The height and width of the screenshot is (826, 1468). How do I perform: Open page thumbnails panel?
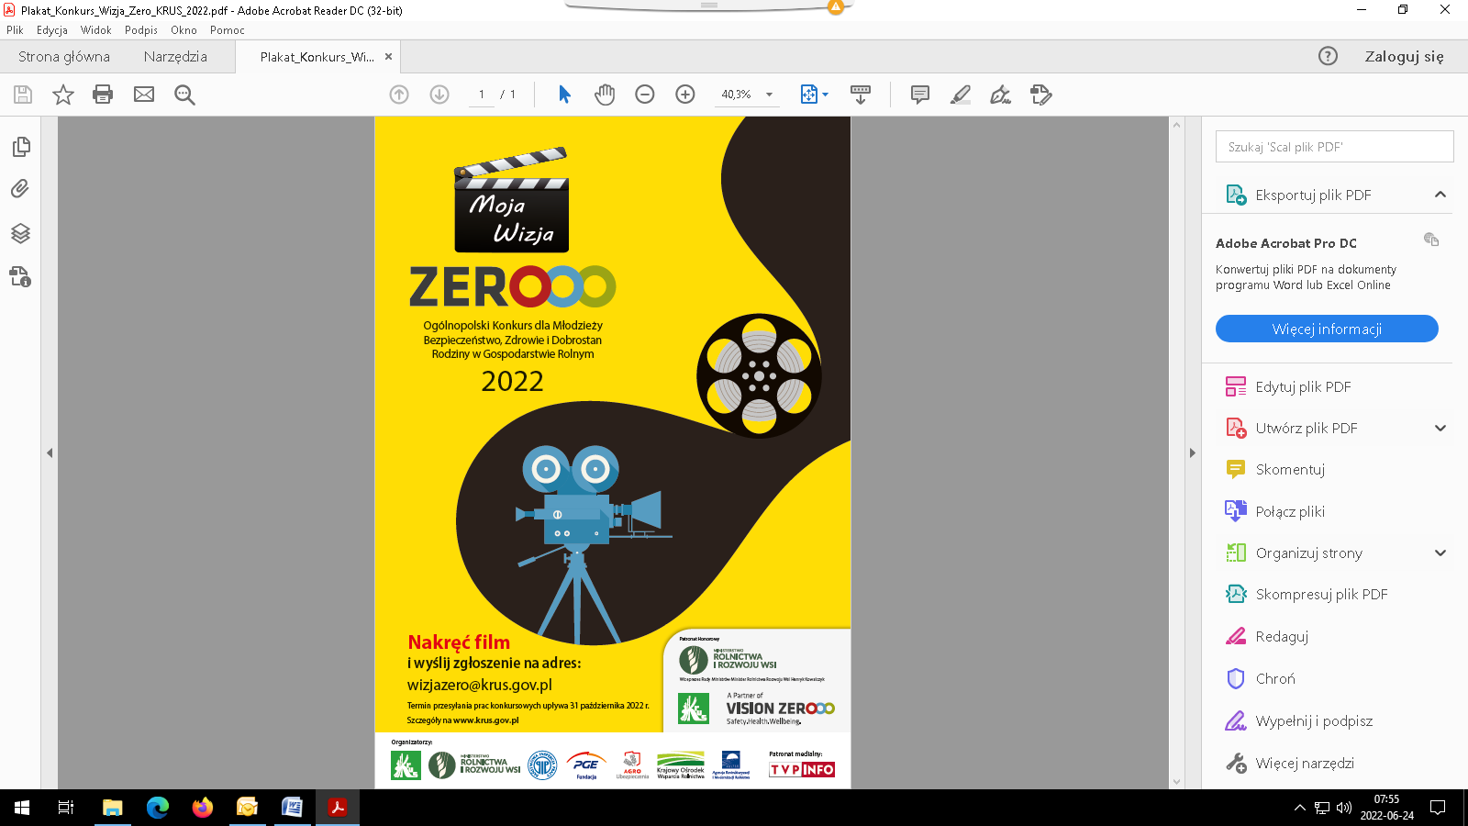pyautogui.click(x=20, y=147)
